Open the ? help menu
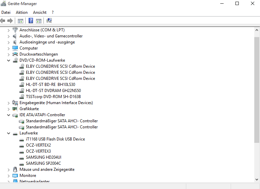 53,12
